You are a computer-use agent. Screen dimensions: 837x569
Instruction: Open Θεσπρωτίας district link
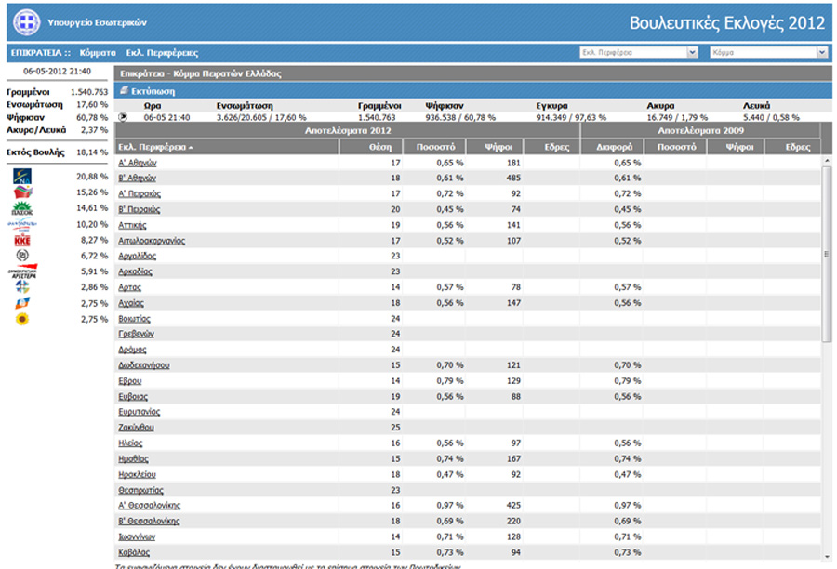click(140, 490)
